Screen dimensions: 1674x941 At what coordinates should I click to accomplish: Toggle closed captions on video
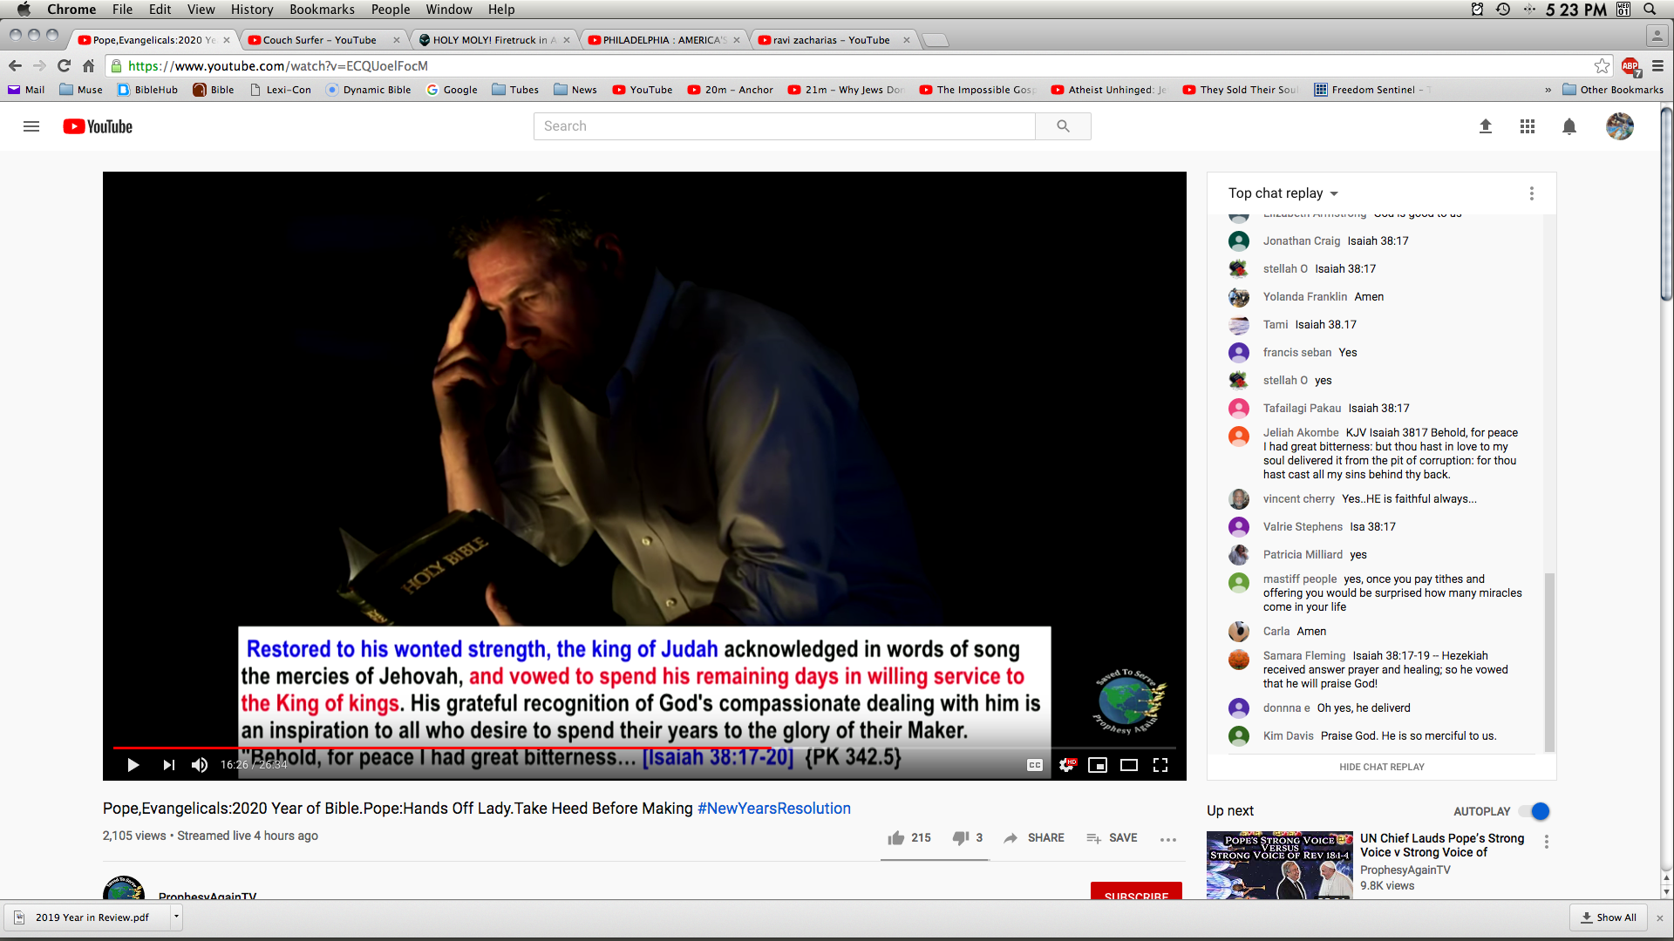[1035, 765]
